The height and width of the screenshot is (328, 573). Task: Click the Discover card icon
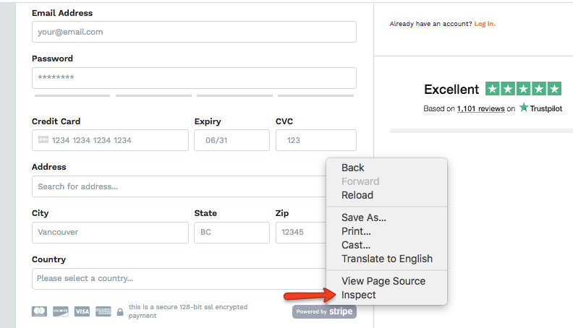coord(61,311)
